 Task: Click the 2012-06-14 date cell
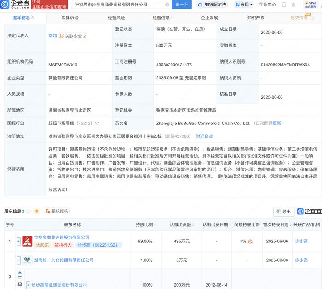coord(217,285)
